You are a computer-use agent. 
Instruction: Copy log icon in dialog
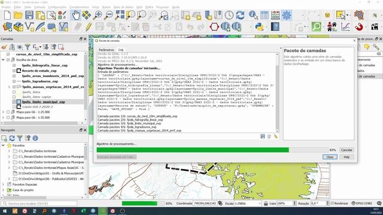[269, 137]
